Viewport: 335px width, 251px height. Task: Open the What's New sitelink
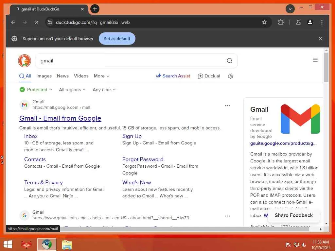(x=136, y=182)
